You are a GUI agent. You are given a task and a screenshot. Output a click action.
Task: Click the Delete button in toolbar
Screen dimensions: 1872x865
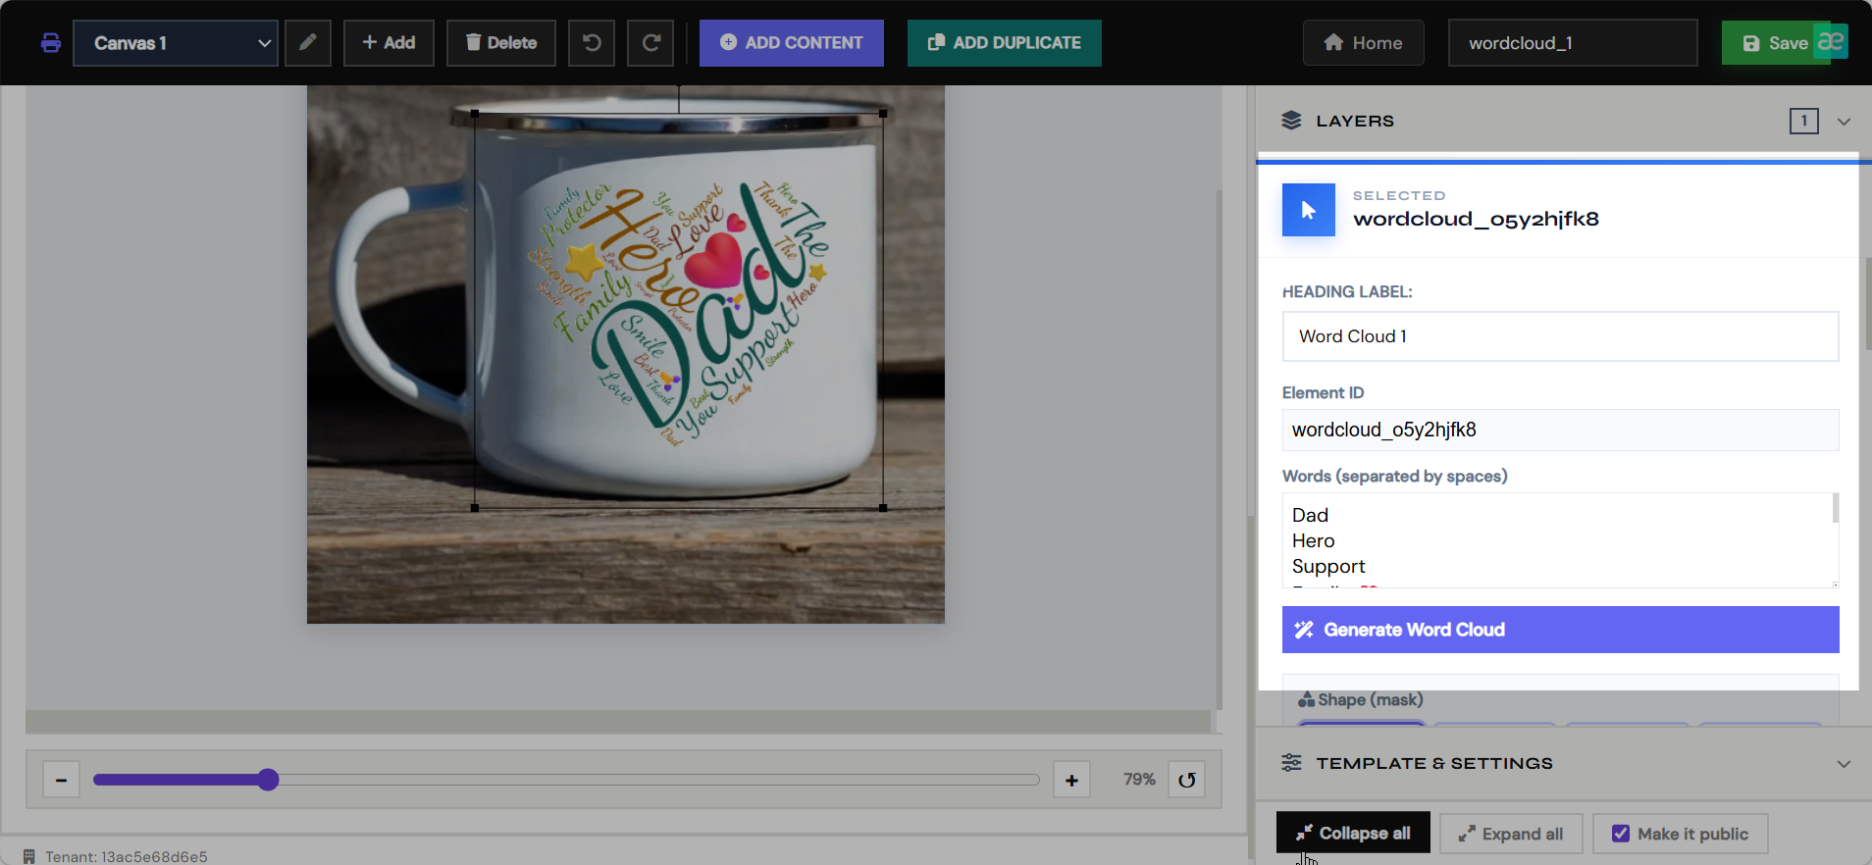[x=501, y=43]
